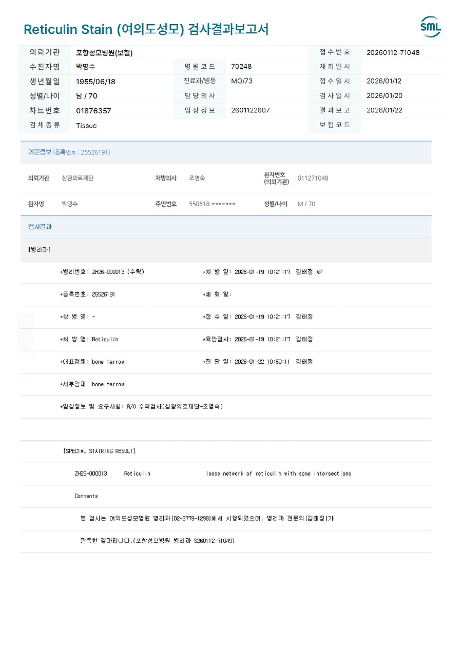This screenshot has height=652, width=462.
Task: Click the SML logo icon
Action: [x=431, y=27]
